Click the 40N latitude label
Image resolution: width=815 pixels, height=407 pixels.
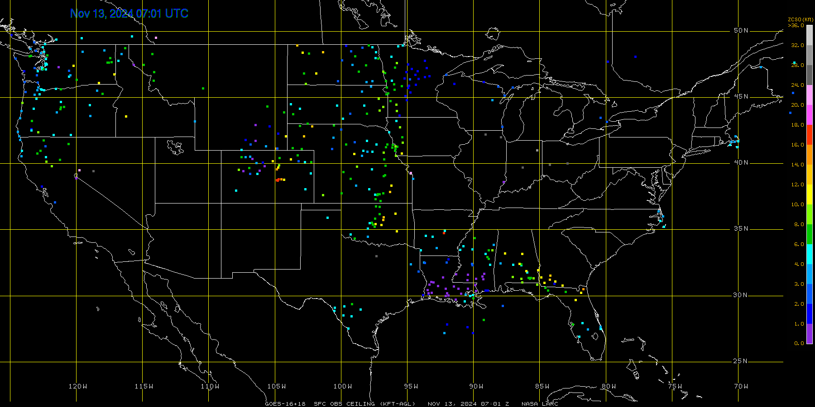click(741, 162)
